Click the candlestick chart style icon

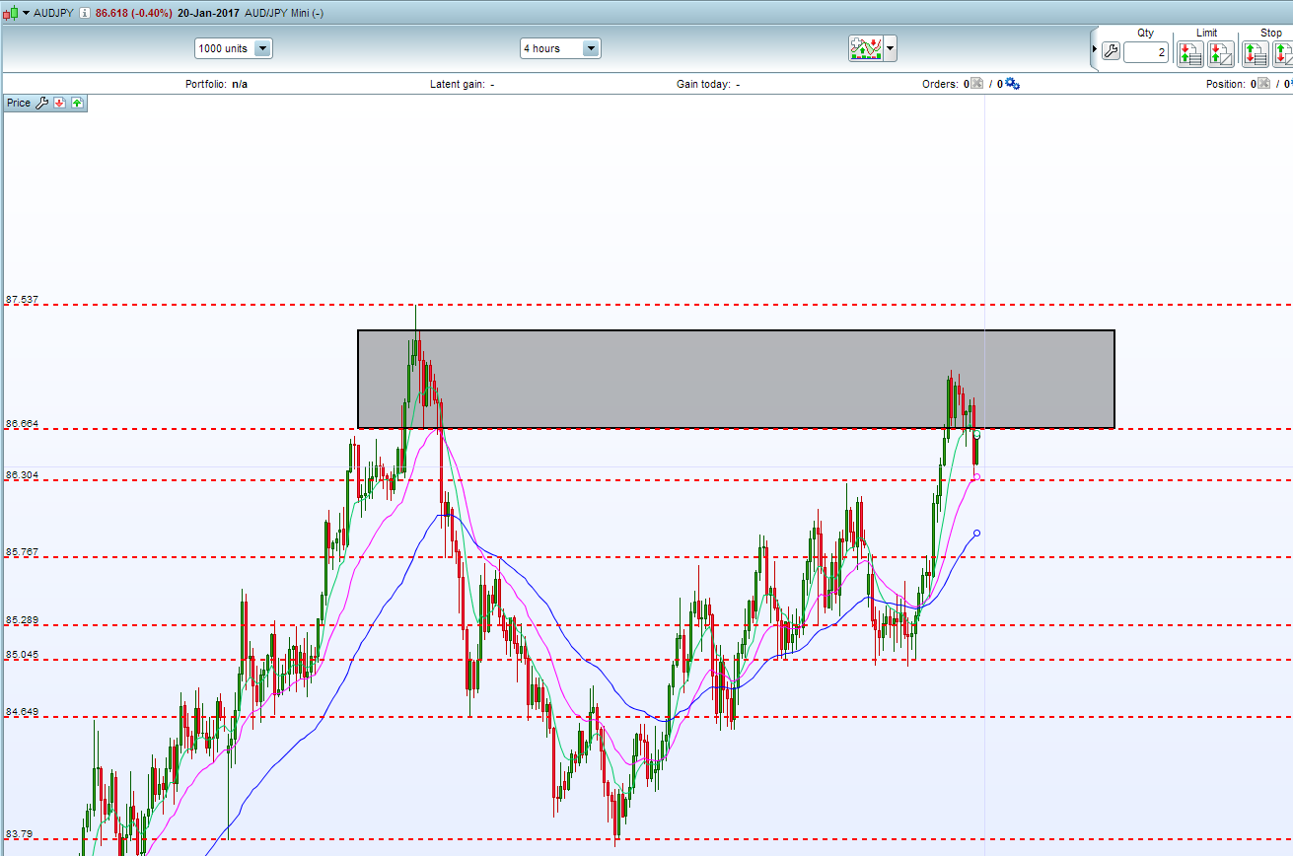coord(9,13)
